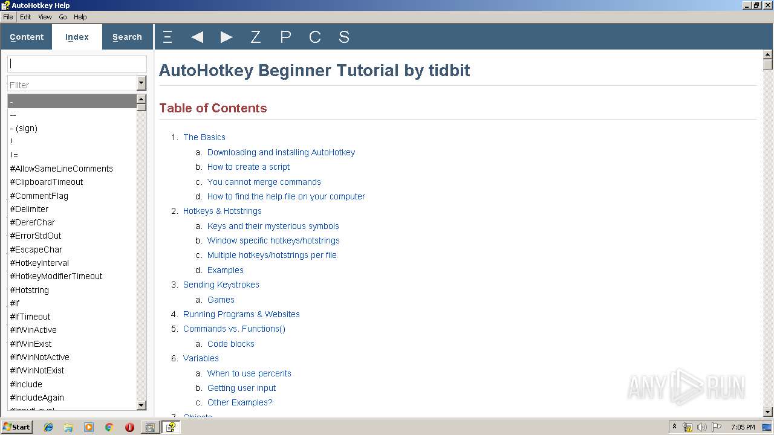Toggle the sidebar with the three-lines icon
Viewport: 774px width, 435px height.
pos(167,37)
